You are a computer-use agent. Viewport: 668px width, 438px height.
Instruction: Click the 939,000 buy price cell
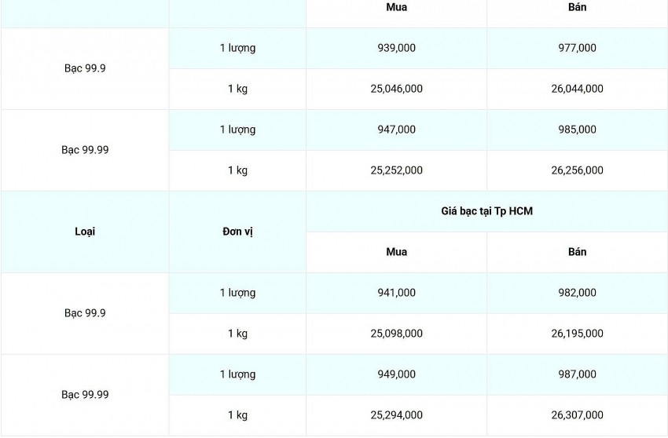[396, 48]
